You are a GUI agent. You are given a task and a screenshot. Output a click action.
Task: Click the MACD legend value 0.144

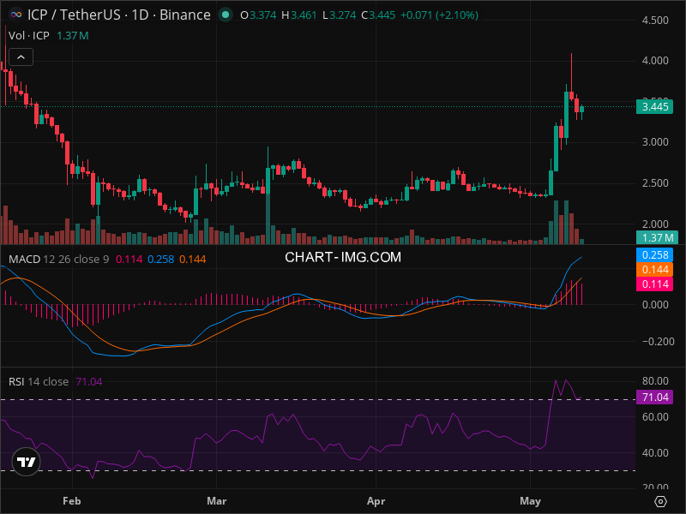(192, 260)
